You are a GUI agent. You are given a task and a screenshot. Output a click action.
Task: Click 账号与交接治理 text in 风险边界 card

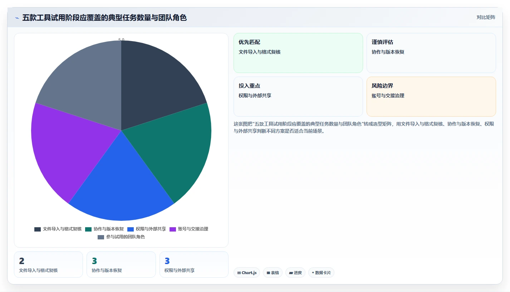[x=388, y=96]
